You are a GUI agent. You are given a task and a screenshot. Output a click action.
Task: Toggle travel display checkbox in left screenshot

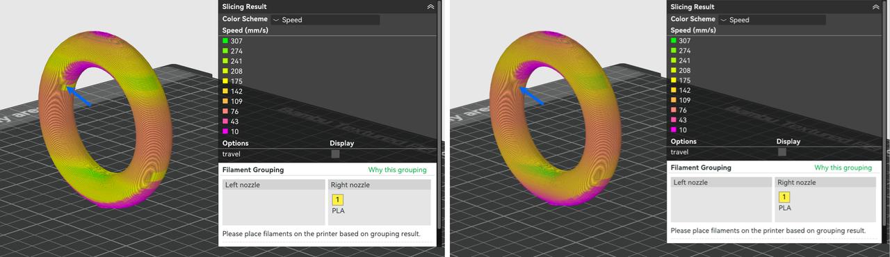coord(335,154)
